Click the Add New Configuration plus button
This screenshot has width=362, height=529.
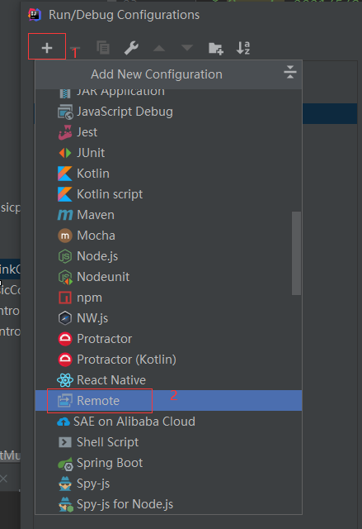[47, 48]
